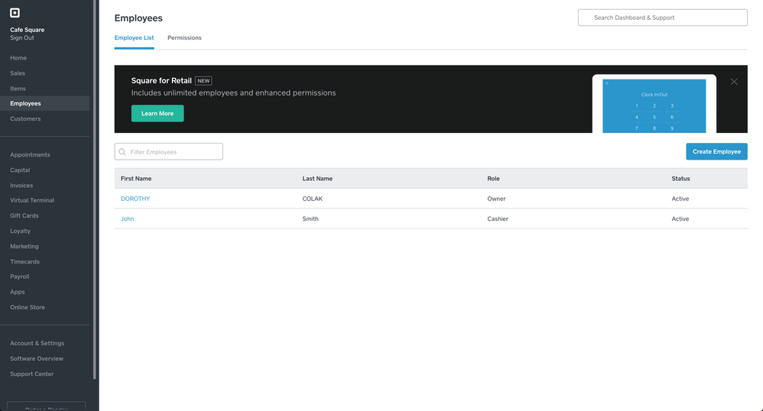Open Payroll from the sidebar
Screen dimensions: 763x411
(x=19, y=277)
